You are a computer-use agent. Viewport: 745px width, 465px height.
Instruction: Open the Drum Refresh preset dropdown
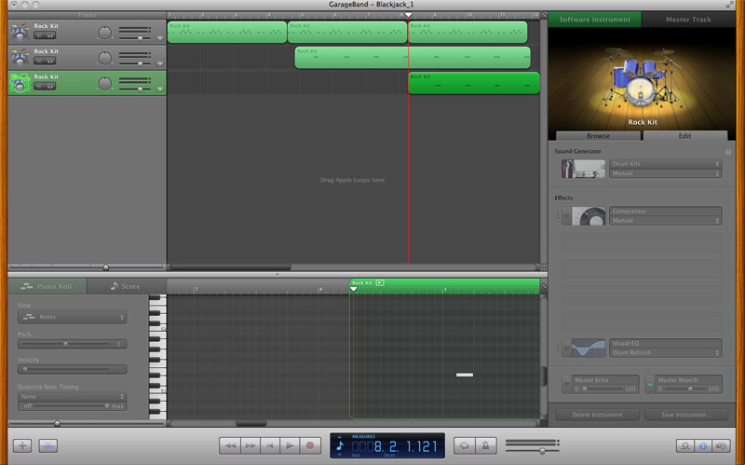coord(665,353)
